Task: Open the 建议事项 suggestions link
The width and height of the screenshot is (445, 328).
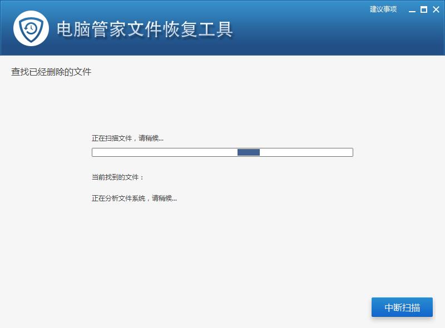Action: 383,9
